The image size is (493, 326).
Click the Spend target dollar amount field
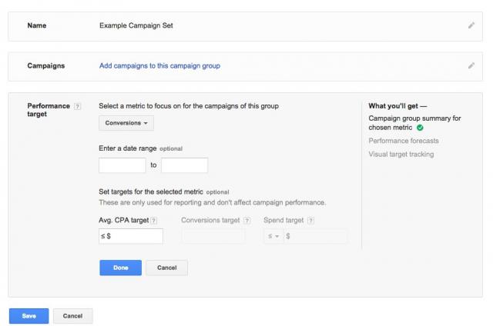pos(316,237)
